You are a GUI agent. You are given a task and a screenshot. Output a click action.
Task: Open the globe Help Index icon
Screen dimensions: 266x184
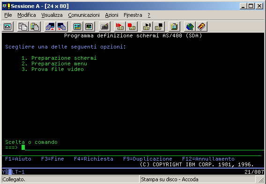tap(190, 27)
